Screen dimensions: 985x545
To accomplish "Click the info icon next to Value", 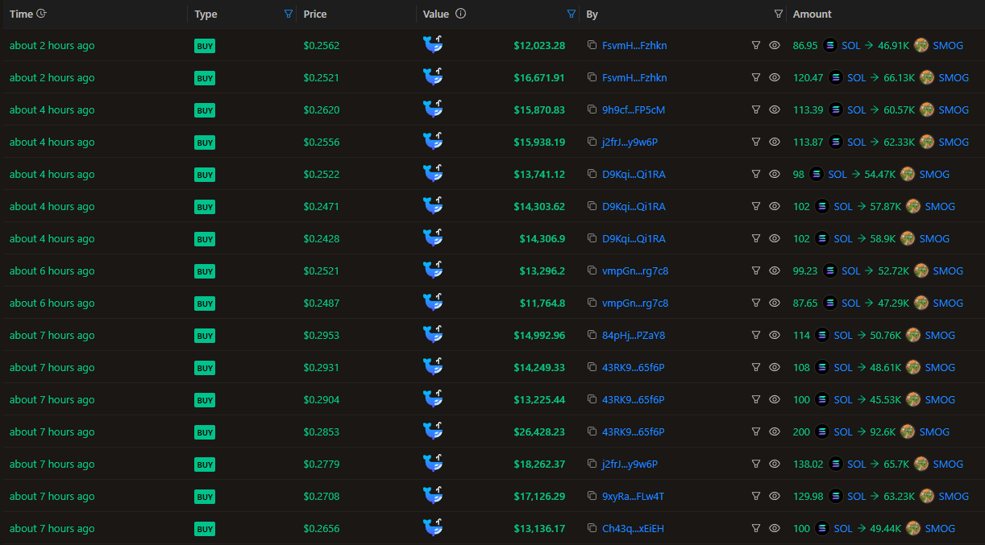I will [x=460, y=14].
